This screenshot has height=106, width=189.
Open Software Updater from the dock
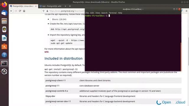click(x=4, y=72)
